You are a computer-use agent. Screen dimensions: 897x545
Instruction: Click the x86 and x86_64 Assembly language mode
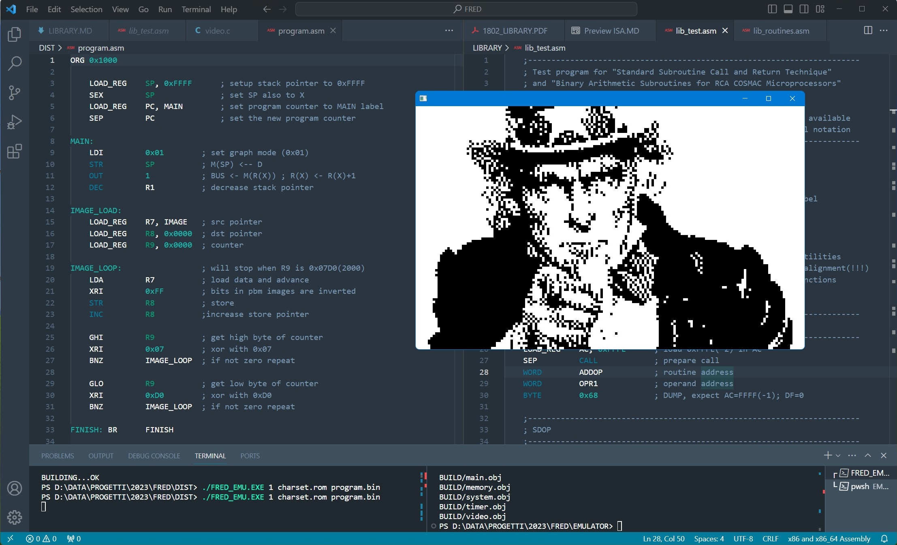coord(829,539)
